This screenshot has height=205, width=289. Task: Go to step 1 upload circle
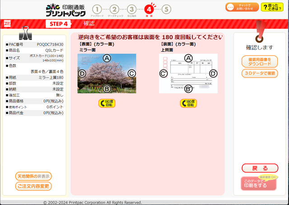[x=97, y=9]
